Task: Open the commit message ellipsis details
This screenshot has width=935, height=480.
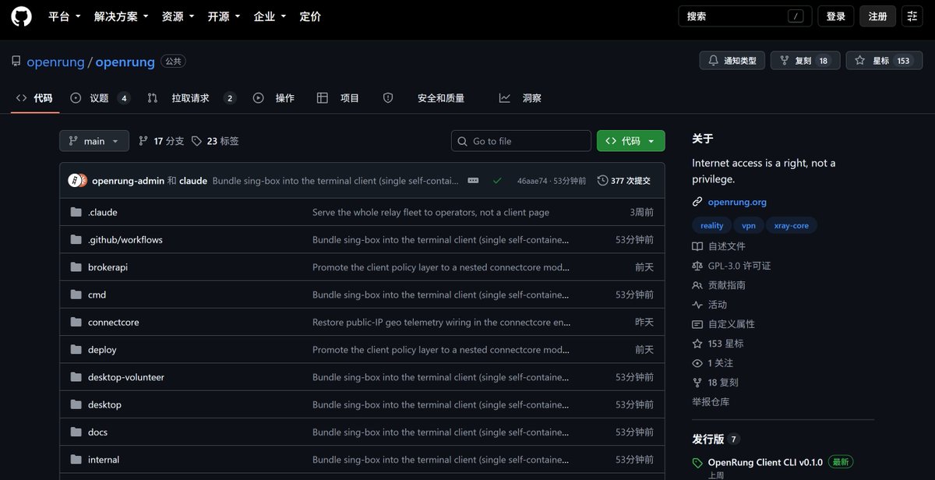Action: click(x=473, y=181)
